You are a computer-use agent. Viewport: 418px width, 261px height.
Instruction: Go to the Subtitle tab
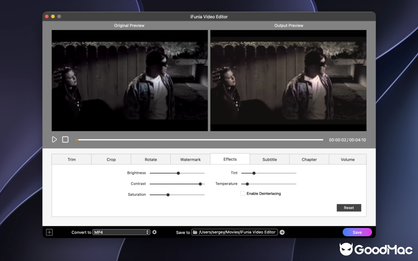(x=270, y=160)
